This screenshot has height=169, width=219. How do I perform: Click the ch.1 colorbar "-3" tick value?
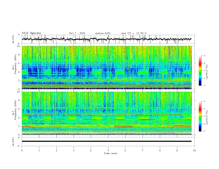204,56
